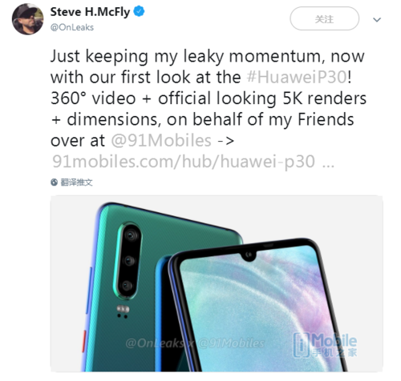Open the @OnLeaks handle

(x=72, y=27)
